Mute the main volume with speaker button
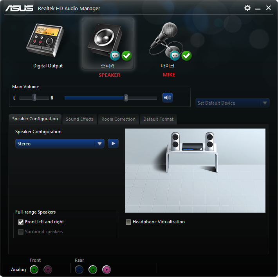Screen dimensions: 278x277 168,98
